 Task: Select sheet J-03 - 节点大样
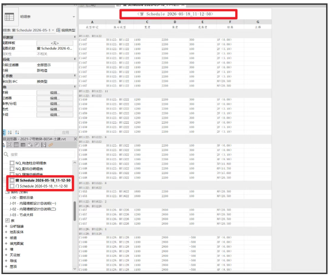21,215
